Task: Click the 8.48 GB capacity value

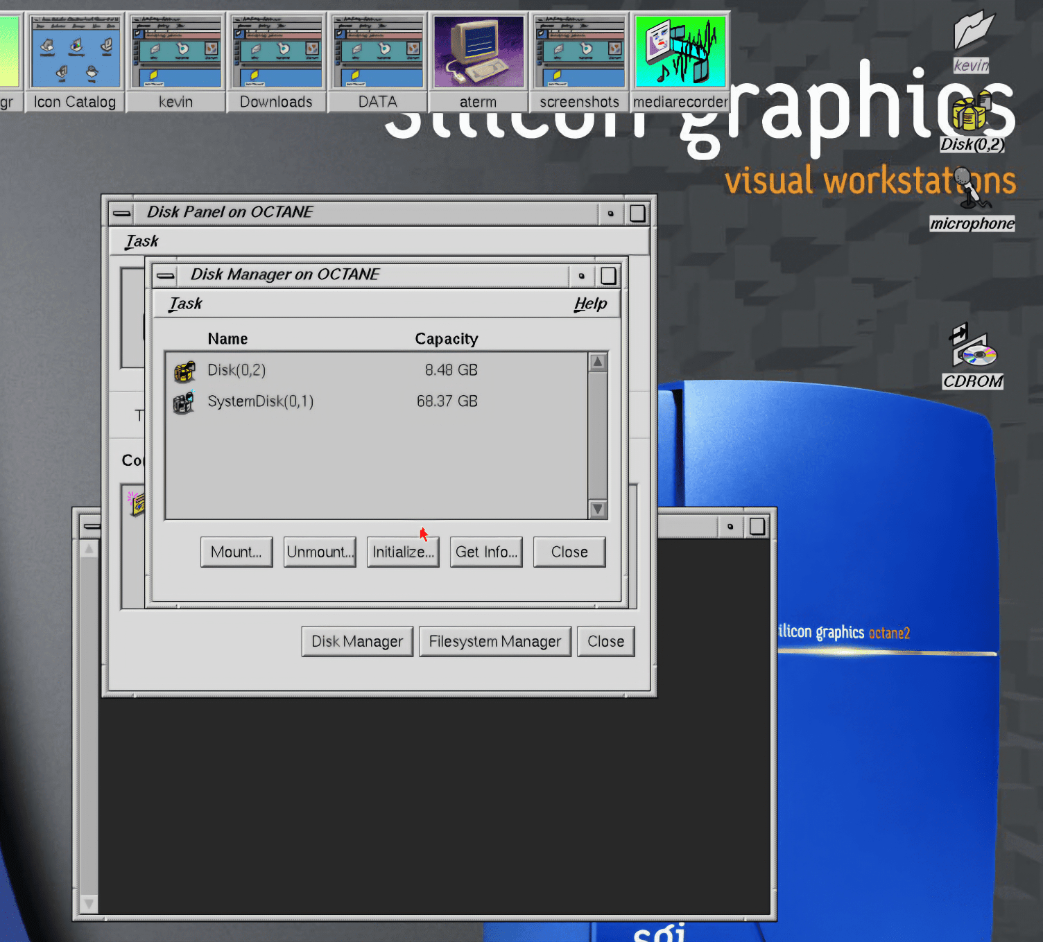Action: (451, 370)
